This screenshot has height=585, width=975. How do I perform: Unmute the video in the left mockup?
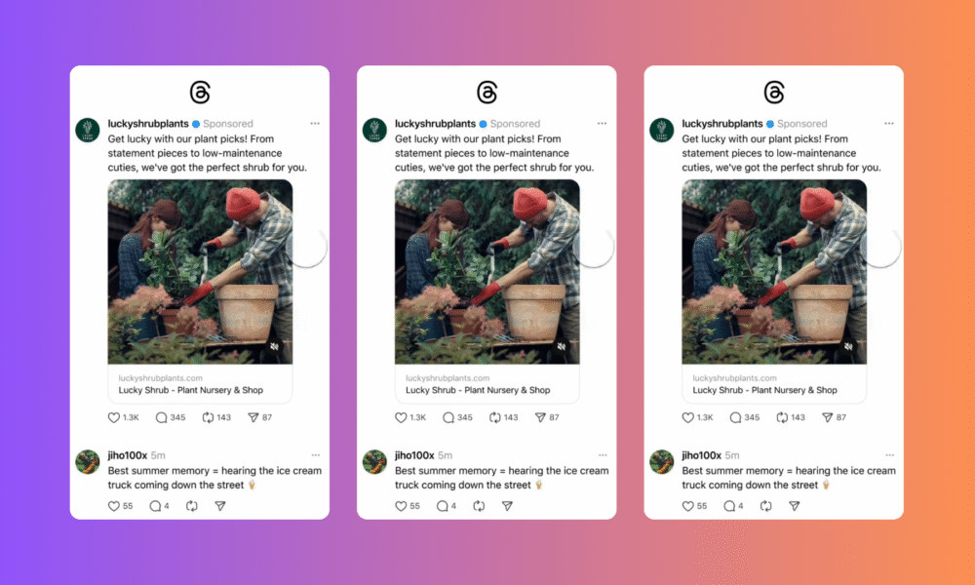point(274,346)
